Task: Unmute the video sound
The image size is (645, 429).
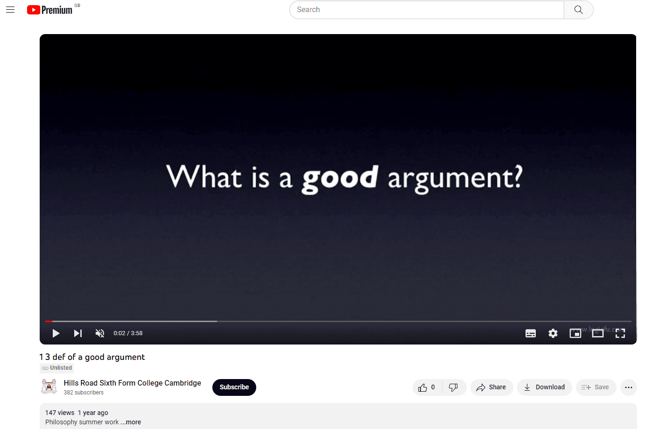Action: click(x=100, y=333)
